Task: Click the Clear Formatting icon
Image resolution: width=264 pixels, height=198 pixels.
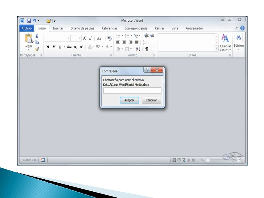Action: click(109, 38)
